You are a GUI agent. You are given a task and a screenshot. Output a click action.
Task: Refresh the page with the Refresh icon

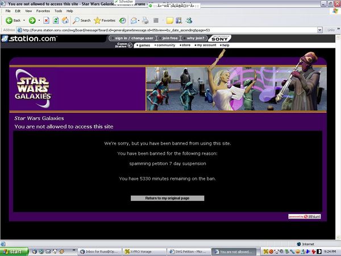click(56, 20)
